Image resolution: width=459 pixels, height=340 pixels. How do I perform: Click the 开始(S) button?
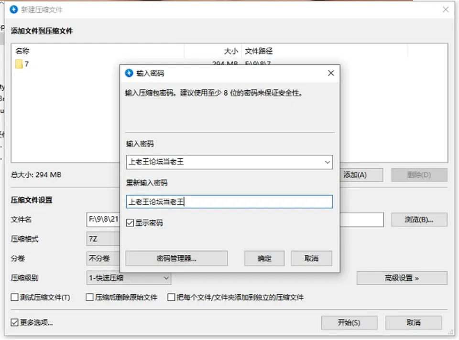(349, 322)
